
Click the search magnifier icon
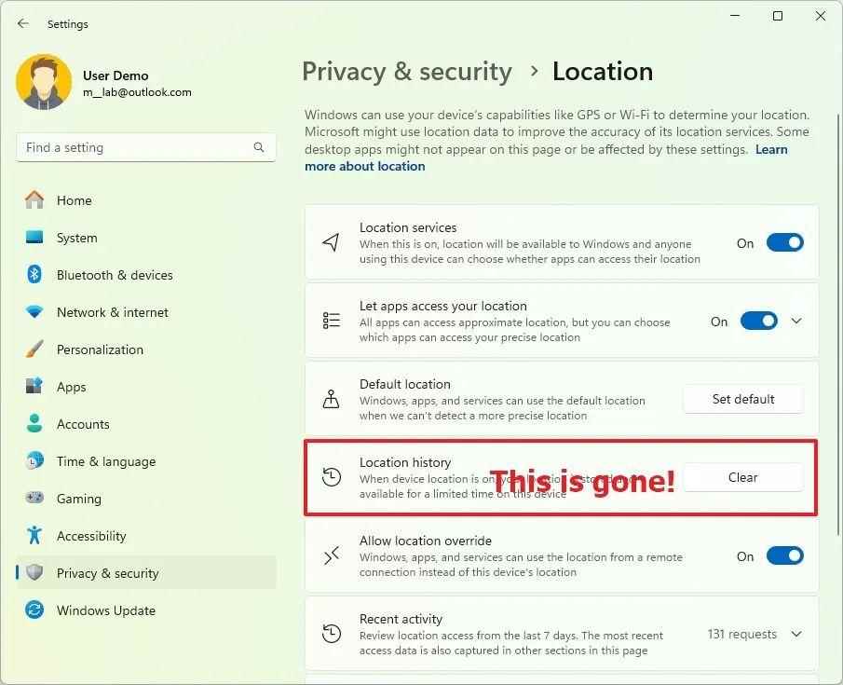point(259,147)
